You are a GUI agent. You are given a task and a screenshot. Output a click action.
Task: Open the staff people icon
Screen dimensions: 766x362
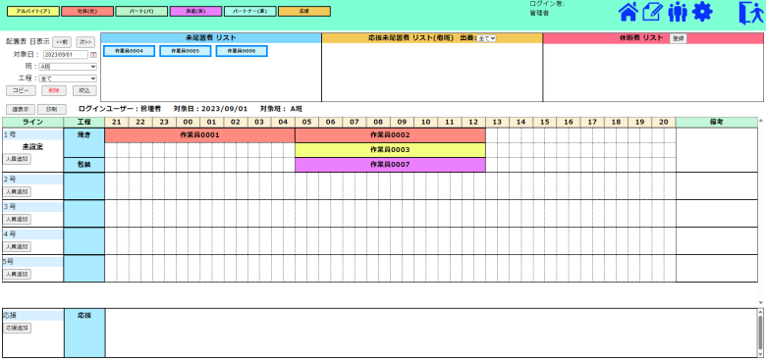(678, 12)
